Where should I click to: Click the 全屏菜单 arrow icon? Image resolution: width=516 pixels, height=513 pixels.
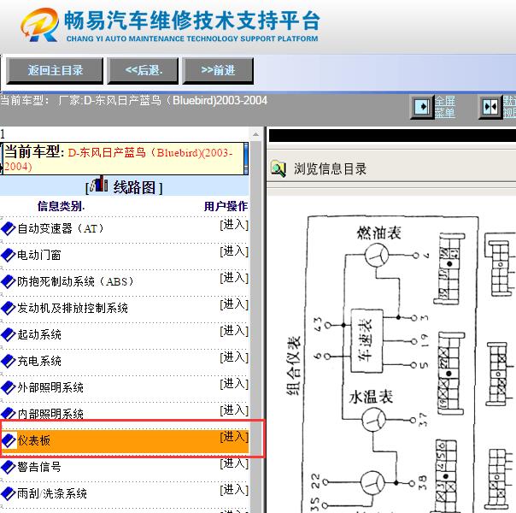point(422,107)
